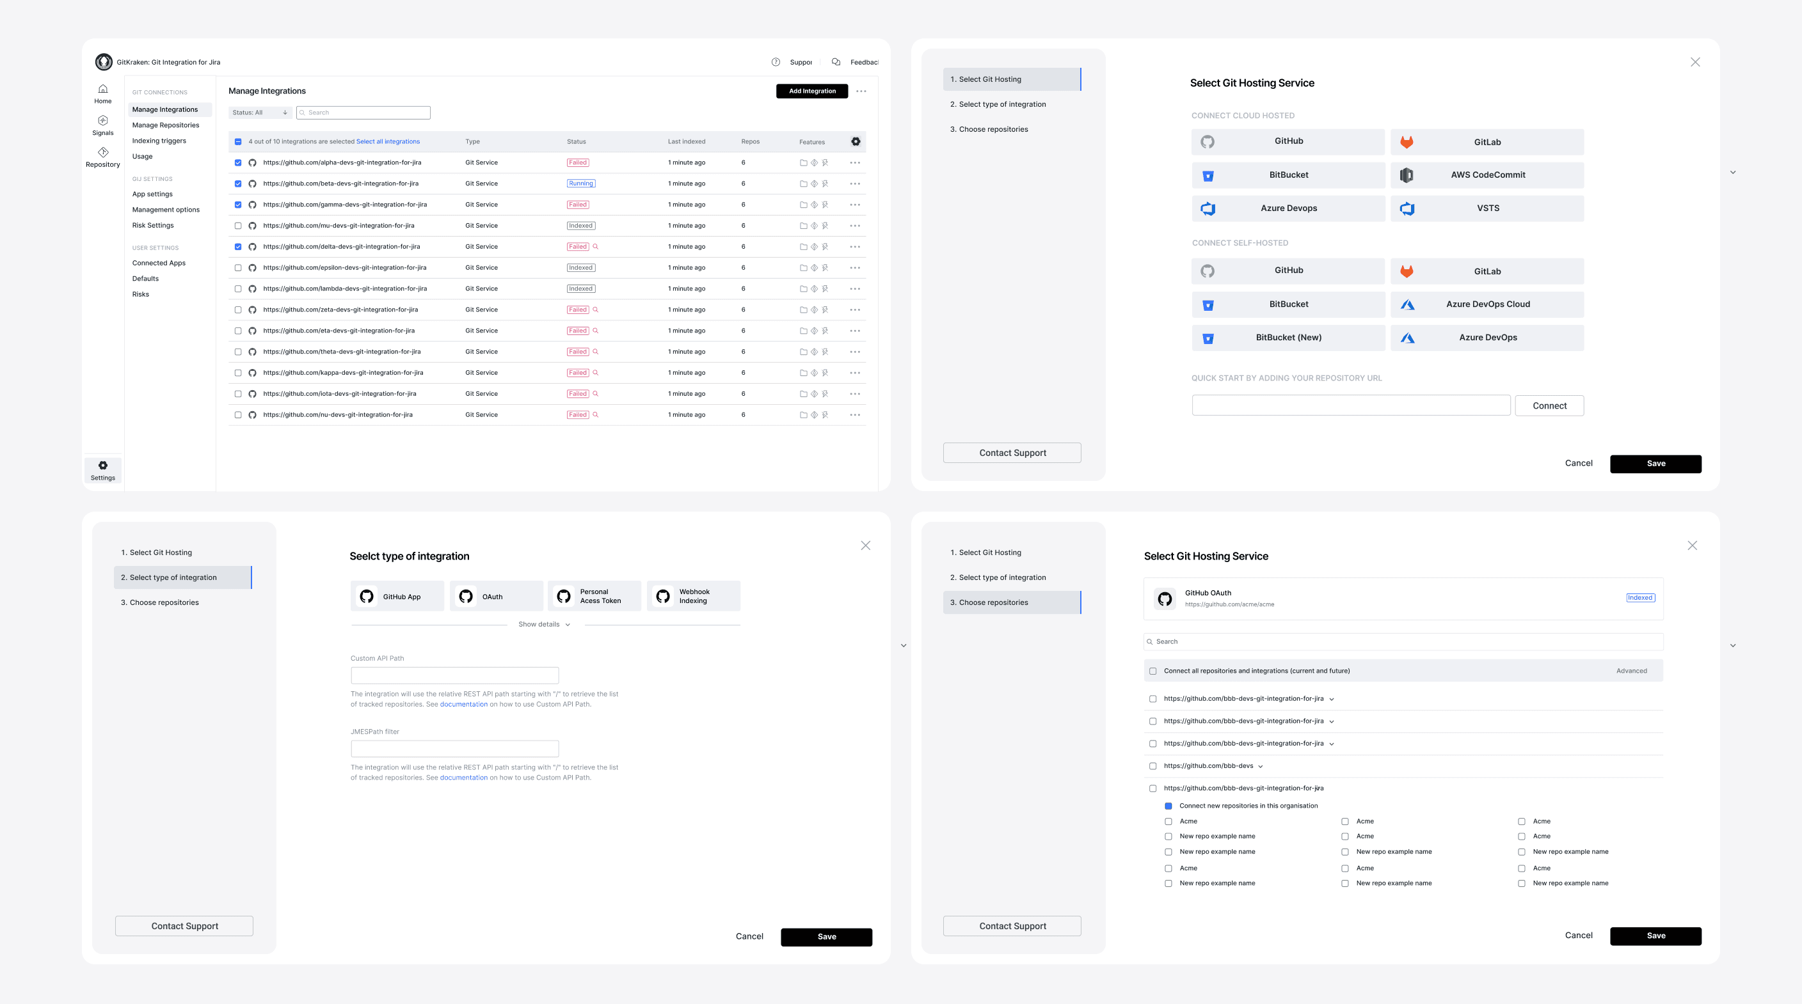Viewport: 1802px width, 1004px height.
Task: Expand the Show details section
Action: coord(544,624)
